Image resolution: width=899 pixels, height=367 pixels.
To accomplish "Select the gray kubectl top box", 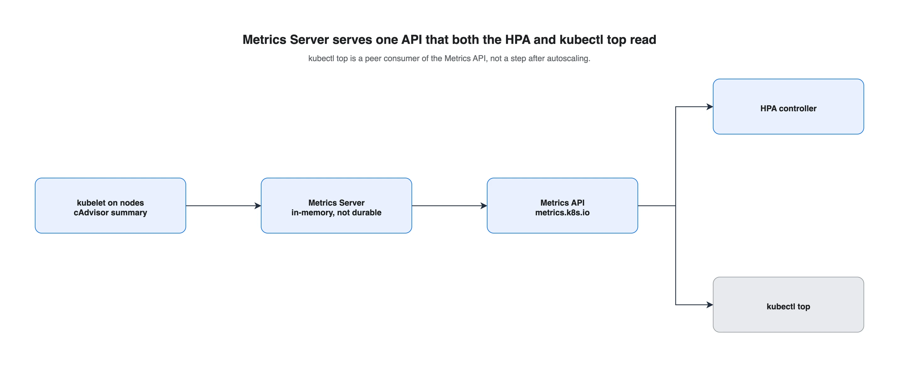I will [x=789, y=305].
